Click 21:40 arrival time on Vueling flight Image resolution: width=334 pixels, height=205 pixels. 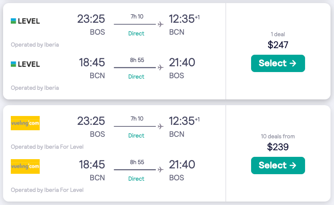182,165
